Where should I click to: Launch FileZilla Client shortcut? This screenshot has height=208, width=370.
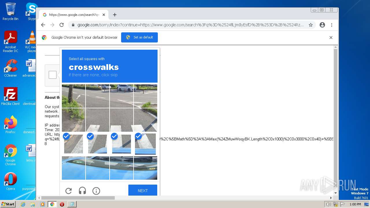[x=10, y=96]
